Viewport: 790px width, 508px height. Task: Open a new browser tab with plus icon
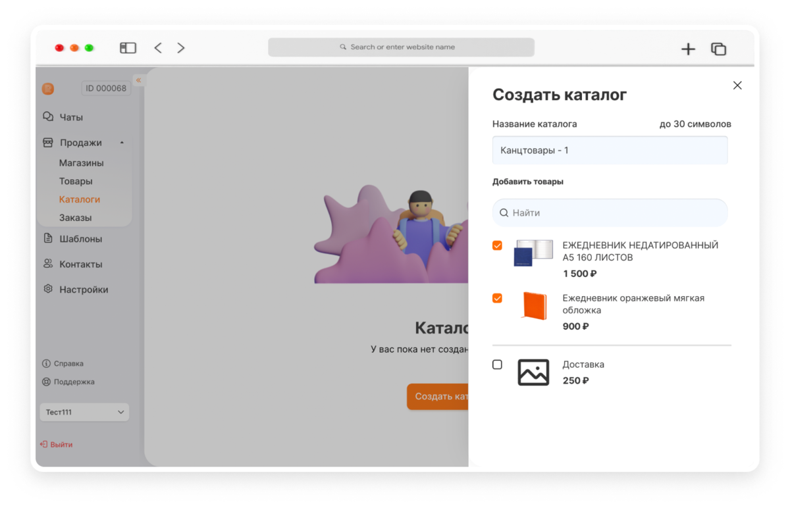point(688,49)
